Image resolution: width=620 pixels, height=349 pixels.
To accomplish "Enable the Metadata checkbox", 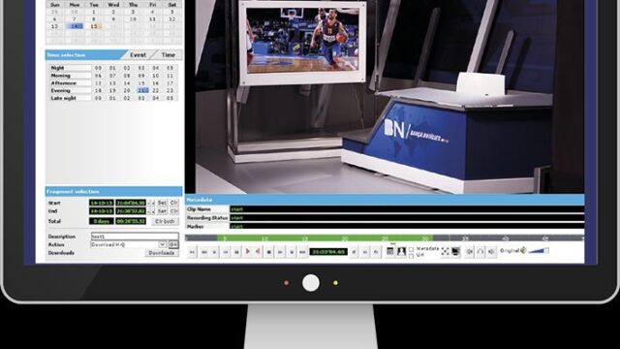I will [x=411, y=249].
